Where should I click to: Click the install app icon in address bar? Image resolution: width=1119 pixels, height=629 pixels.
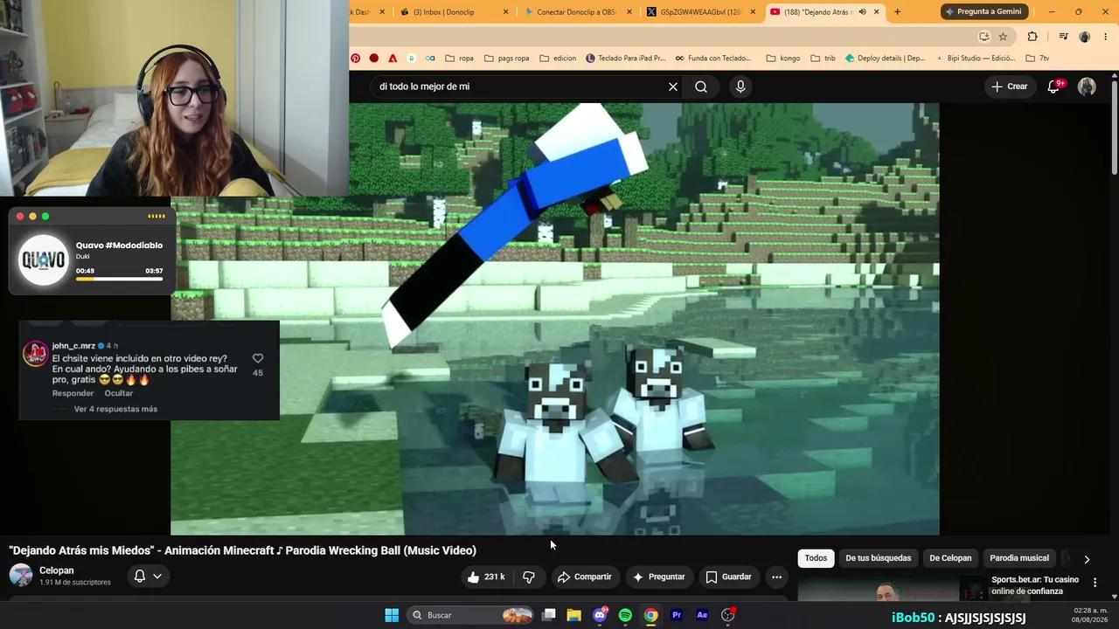984,37
